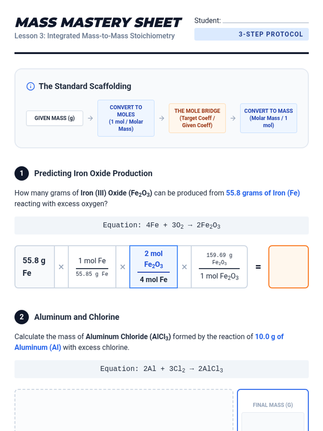Select THE MOLE BRIDGE step box
The width and height of the screenshot is (323, 431).
(197, 118)
